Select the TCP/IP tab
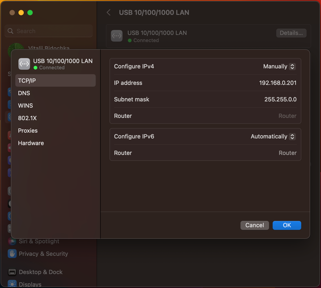The height and width of the screenshot is (288, 321). (27, 80)
